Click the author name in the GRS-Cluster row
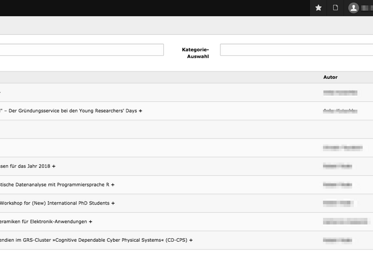This screenshot has width=373, height=279. pyautogui.click(x=337, y=240)
